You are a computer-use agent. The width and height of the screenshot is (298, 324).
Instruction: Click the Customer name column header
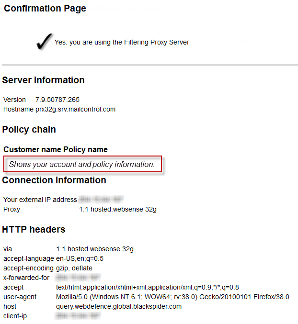click(x=33, y=149)
